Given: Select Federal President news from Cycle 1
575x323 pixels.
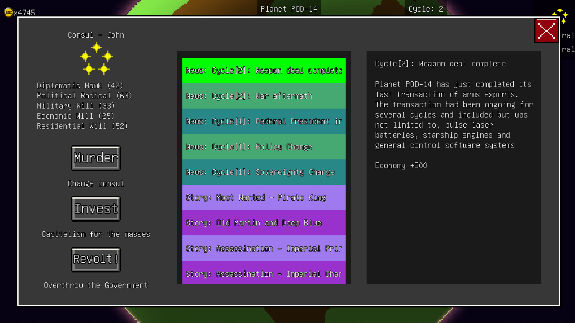Looking at the screenshot, I should 264,121.
